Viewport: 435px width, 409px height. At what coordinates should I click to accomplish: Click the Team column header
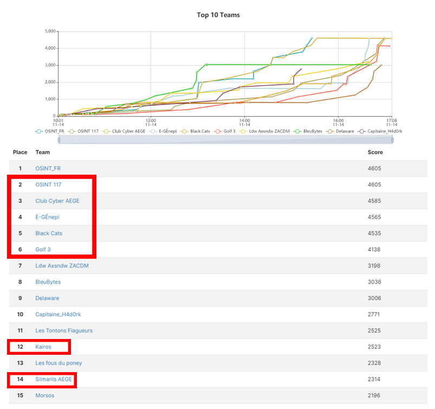coord(42,152)
